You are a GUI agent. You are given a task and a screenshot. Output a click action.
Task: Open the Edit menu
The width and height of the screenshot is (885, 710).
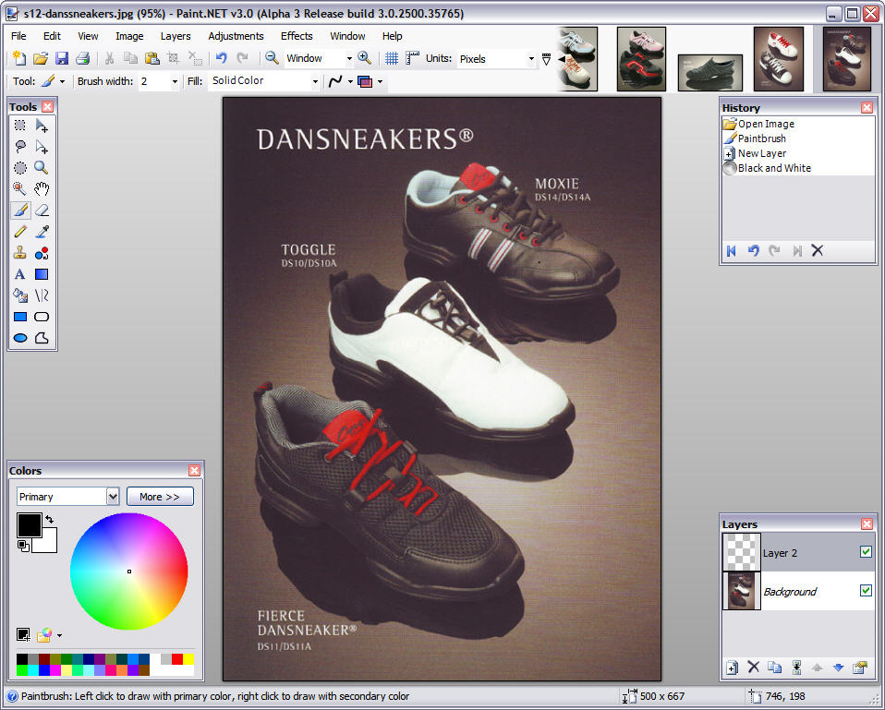[x=52, y=36]
